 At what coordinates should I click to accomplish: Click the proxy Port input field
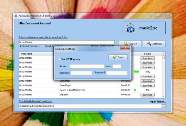pos(117,66)
